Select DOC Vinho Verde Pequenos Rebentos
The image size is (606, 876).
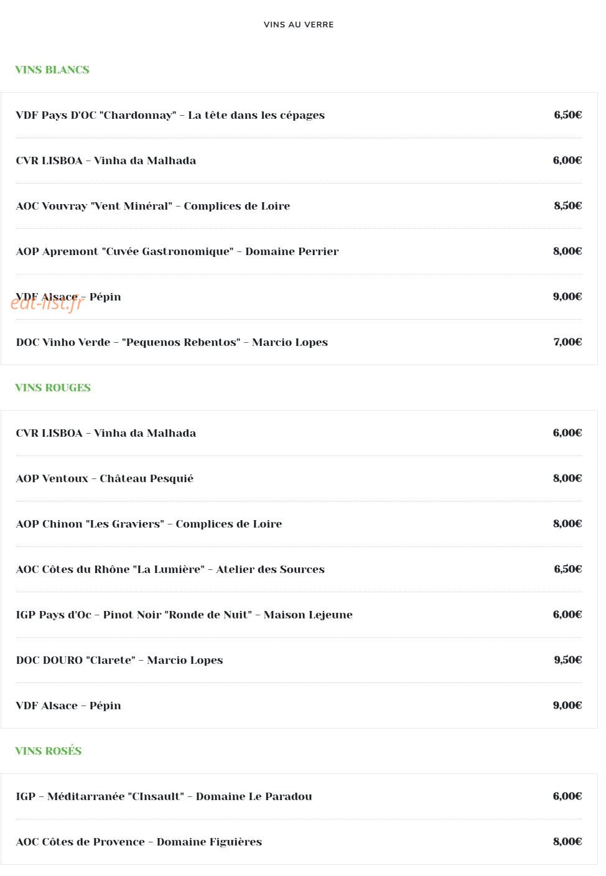[299, 342]
